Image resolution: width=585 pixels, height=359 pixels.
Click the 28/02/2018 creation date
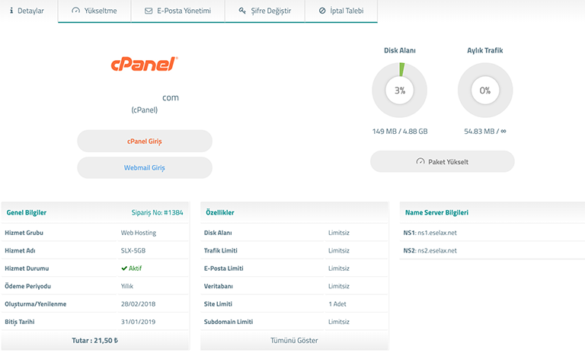coord(138,304)
